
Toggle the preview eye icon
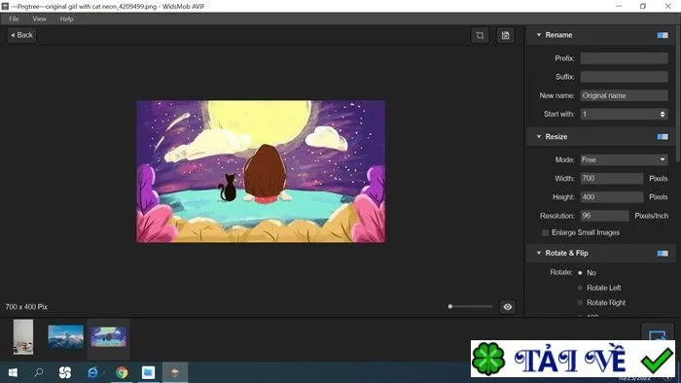pyautogui.click(x=508, y=307)
